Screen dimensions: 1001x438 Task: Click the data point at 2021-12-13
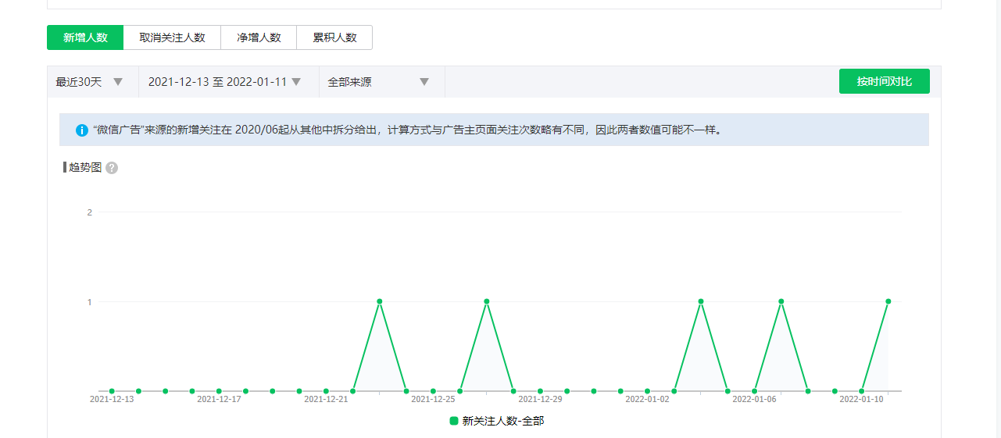pyautogui.click(x=112, y=391)
